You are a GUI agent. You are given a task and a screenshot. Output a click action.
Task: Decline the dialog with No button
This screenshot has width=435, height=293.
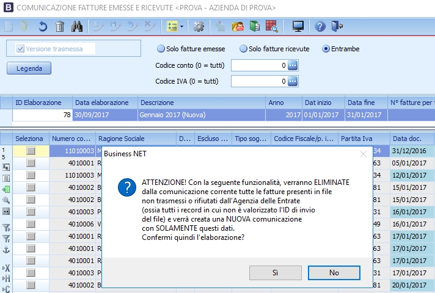(x=334, y=273)
